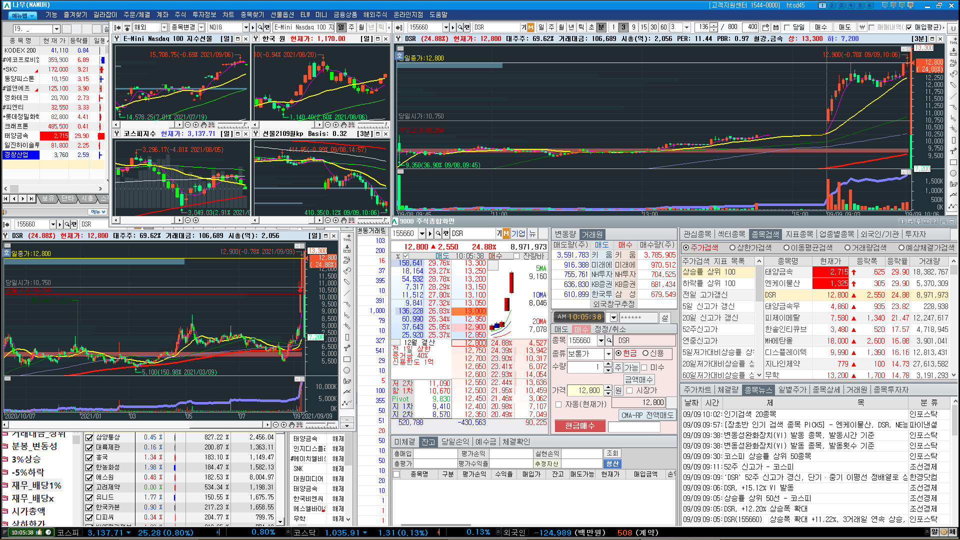This screenshot has height=540, width=960.
Task: Click the 가격 12,800 input field
Action: [585, 390]
